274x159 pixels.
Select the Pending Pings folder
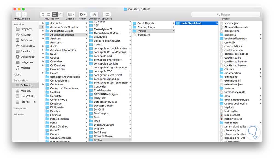click(153, 27)
